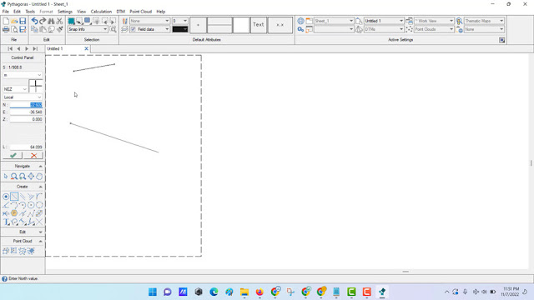Collapse the Point Cloud panel section
The width and height of the screenshot is (534, 300).
click(x=41, y=241)
